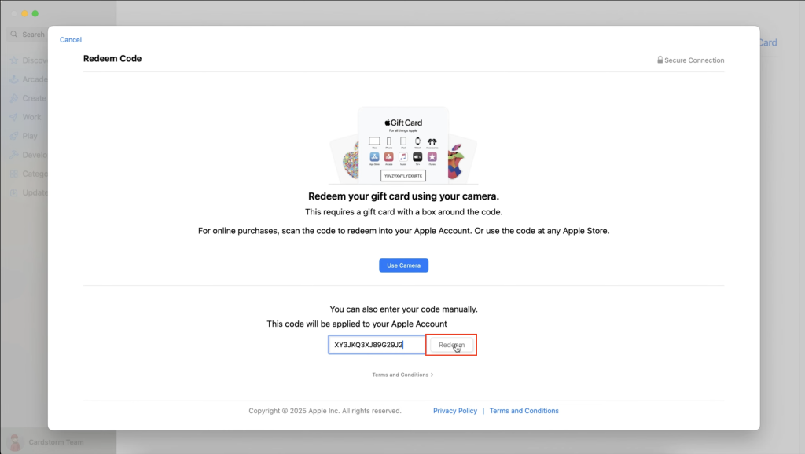Cancel the redeem code dialog
The image size is (805, 454).
tap(71, 39)
